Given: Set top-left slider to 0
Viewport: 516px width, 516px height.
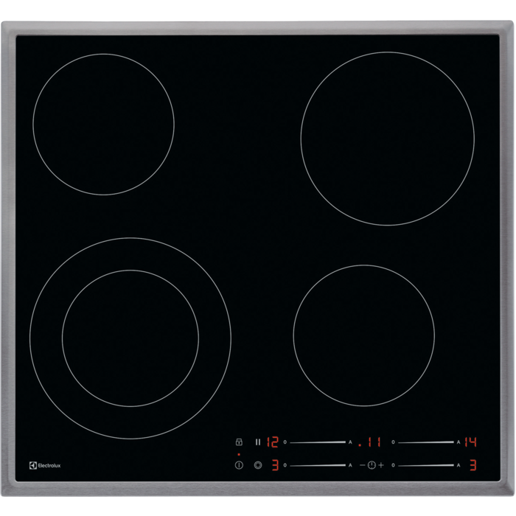Looking at the screenshot, I should pyautogui.click(x=285, y=442).
